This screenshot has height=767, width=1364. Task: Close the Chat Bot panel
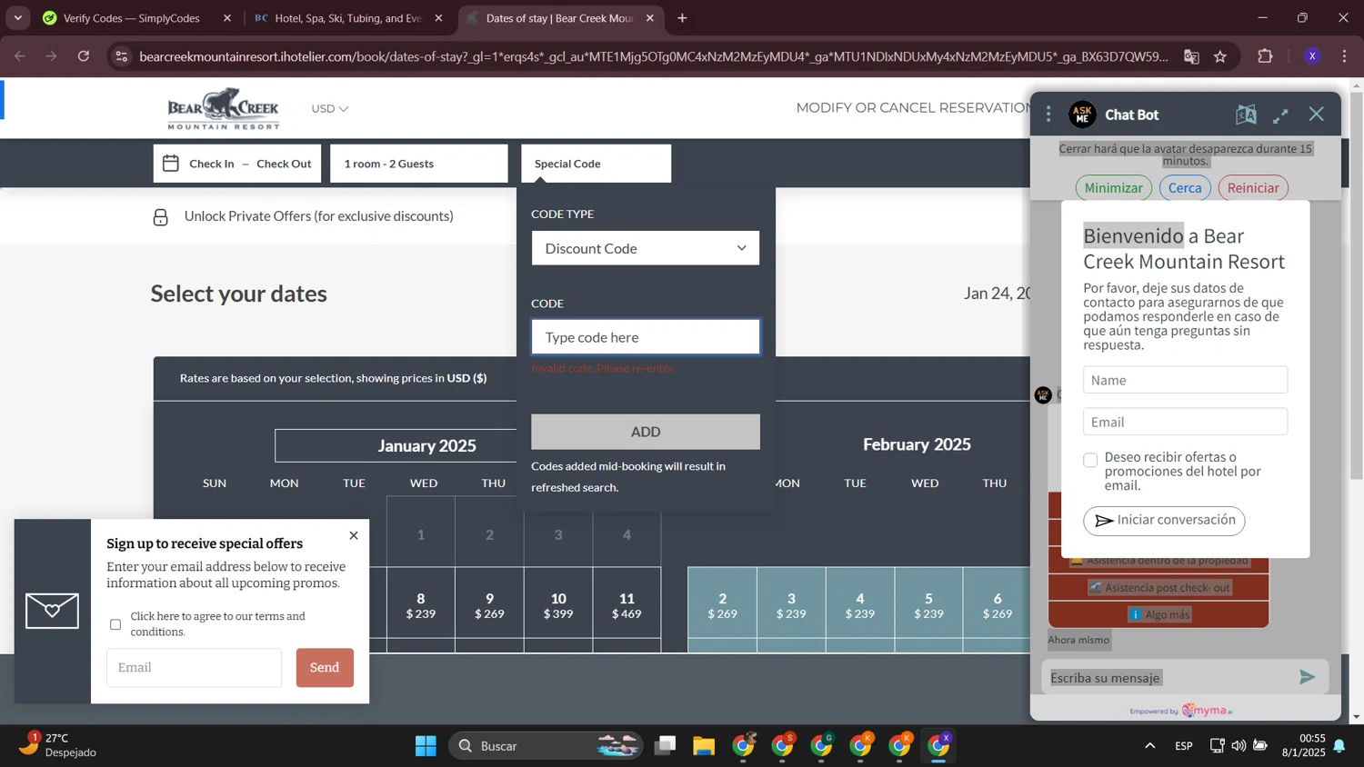1317,114
